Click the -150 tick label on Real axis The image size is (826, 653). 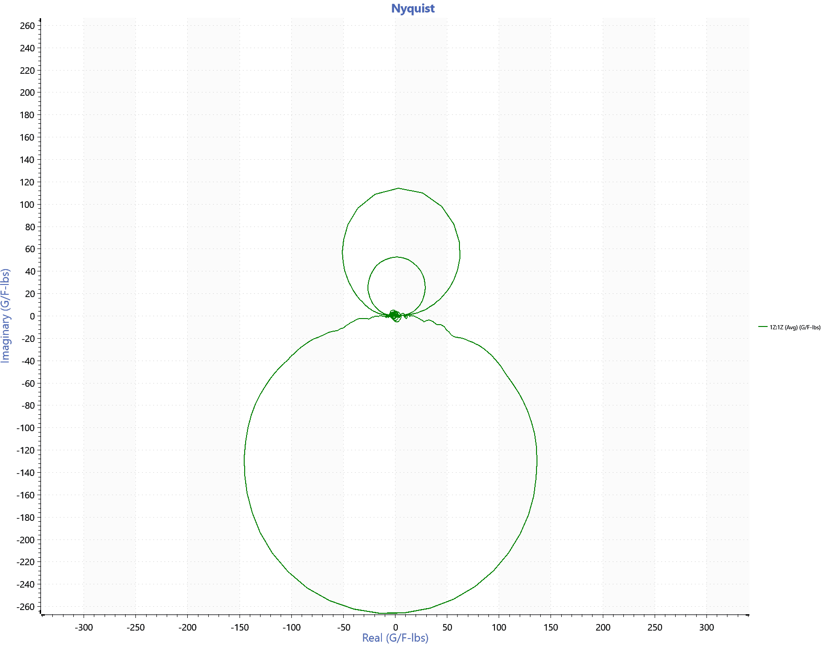[240, 627]
